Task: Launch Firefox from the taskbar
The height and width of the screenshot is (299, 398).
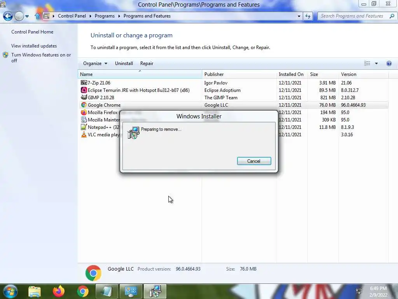Action: [x=59, y=291]
